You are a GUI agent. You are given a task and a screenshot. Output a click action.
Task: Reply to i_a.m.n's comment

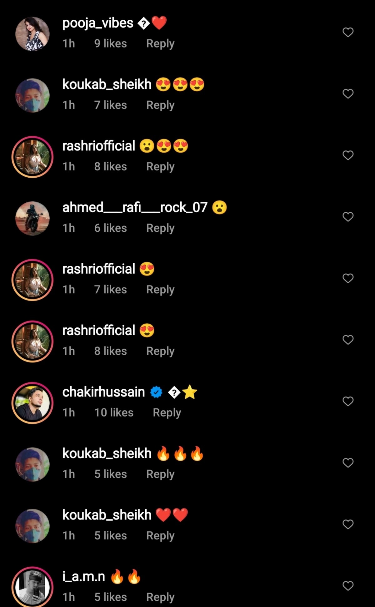pos(160,597)
